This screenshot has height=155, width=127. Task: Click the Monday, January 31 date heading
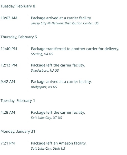(18, 131)
